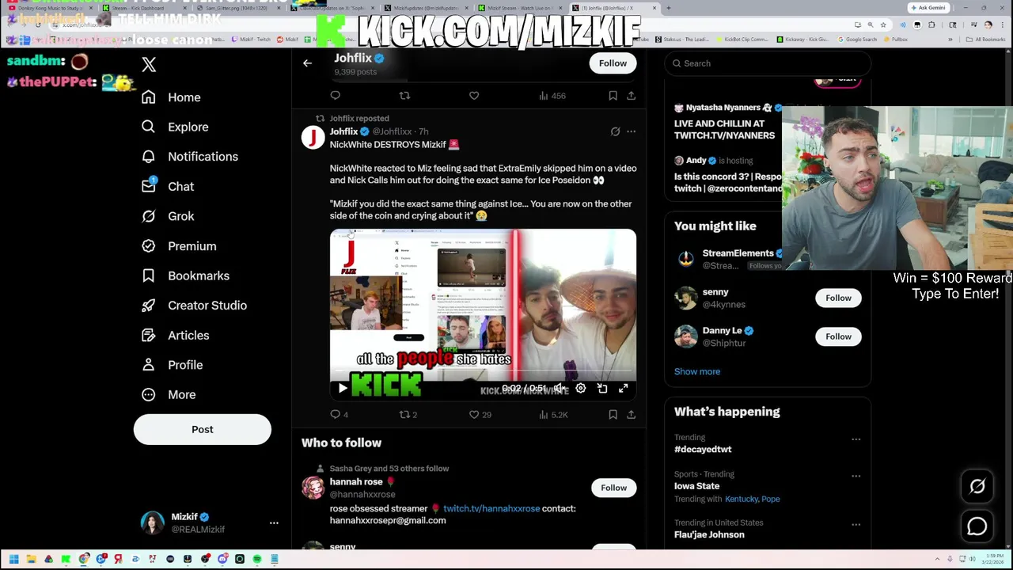Toggle picture-in-picture on the video
This screenshot has height=570, width=1013.
coord(601,389)
